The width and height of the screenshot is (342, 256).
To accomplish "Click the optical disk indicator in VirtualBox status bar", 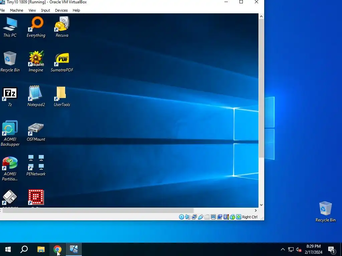I will tap(181, 217).
